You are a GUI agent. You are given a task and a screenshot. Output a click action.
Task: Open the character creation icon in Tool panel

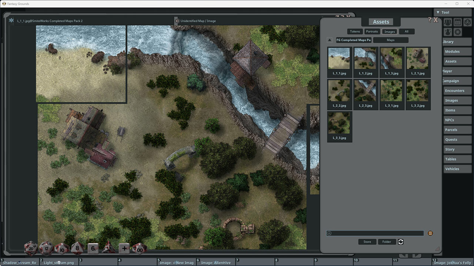(x=448, y=32)
